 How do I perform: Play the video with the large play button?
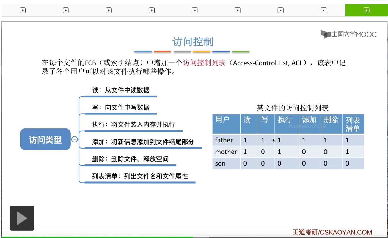(x=22, y=218)
